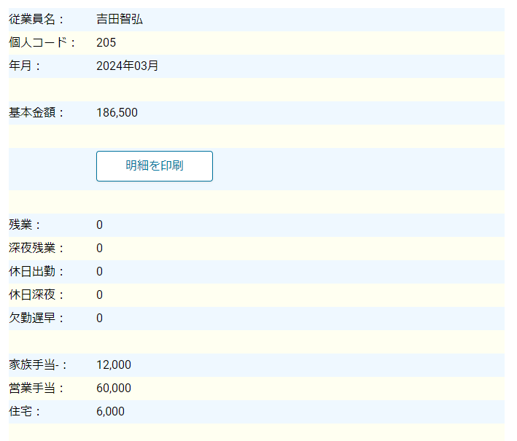
Task: Click the date value 2024年03月
Action: (128, 66)
